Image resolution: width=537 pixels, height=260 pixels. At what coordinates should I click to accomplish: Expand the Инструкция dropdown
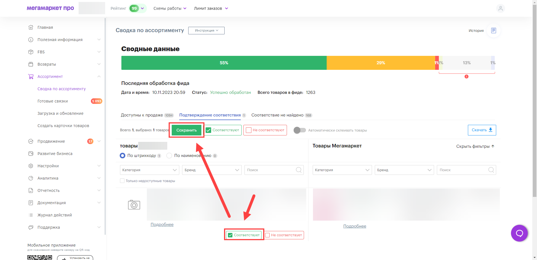point(206,30)
